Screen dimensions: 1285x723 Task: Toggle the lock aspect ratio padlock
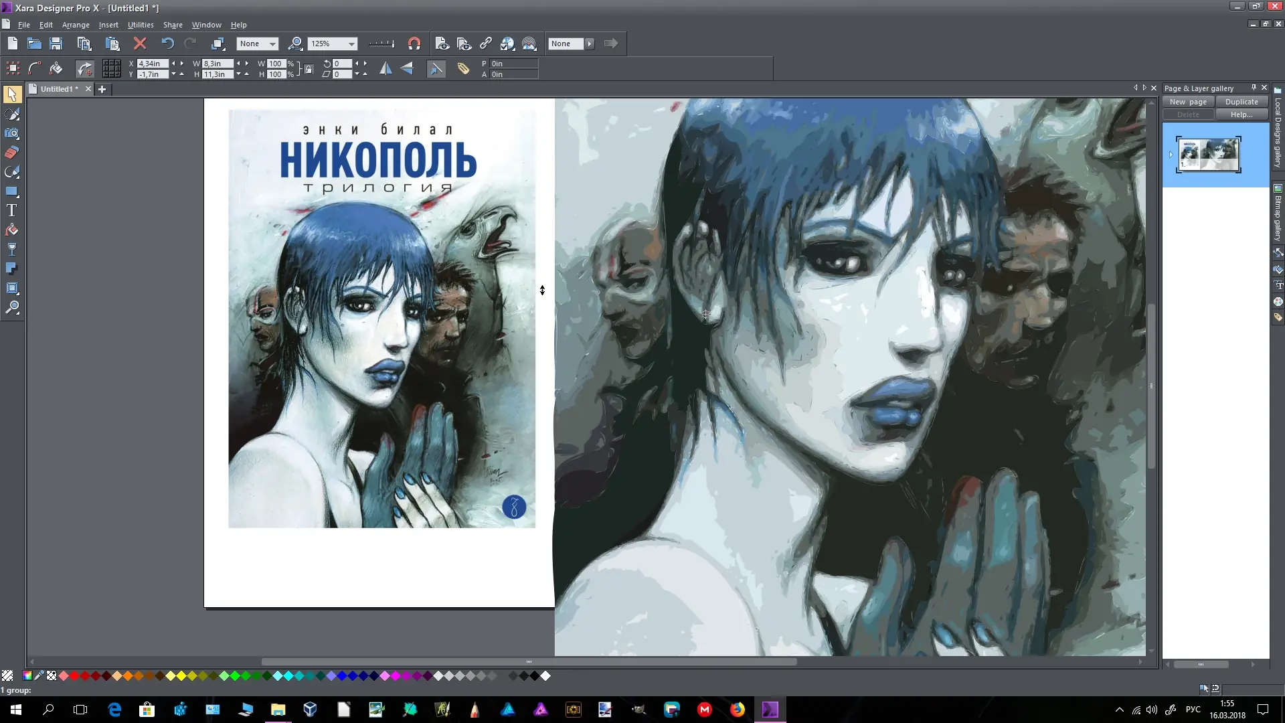(309, 69)
